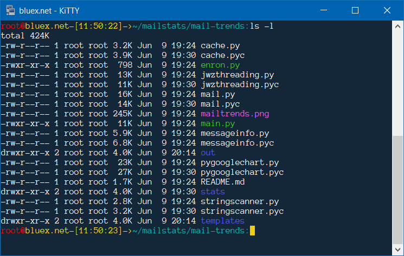Maximize the KiTTY terminal window

pyautogui.click(x=355, y=10)
